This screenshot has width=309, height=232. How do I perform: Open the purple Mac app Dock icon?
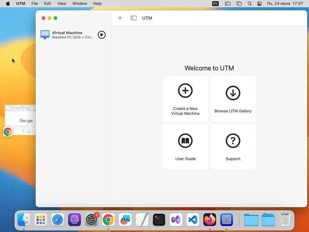(x=75, y=220)
